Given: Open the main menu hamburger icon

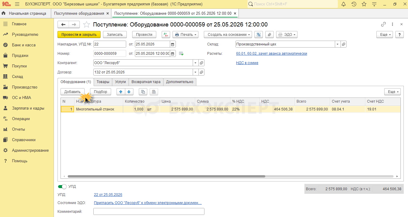Looking at the screenshot, I should pyautogui.click(x=17, y=4).
